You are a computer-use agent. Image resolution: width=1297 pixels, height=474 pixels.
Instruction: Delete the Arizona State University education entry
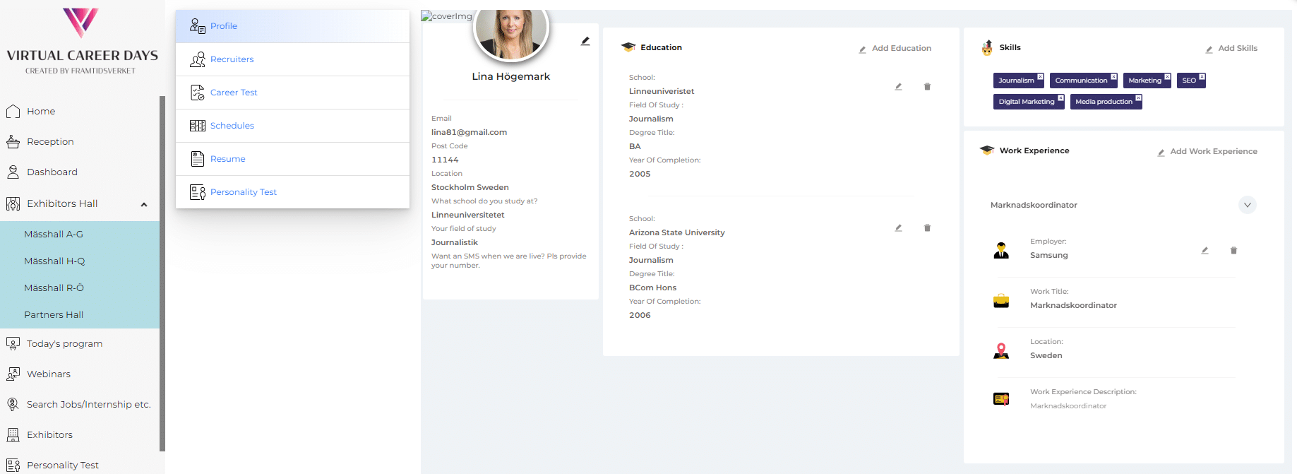(927, 228)
